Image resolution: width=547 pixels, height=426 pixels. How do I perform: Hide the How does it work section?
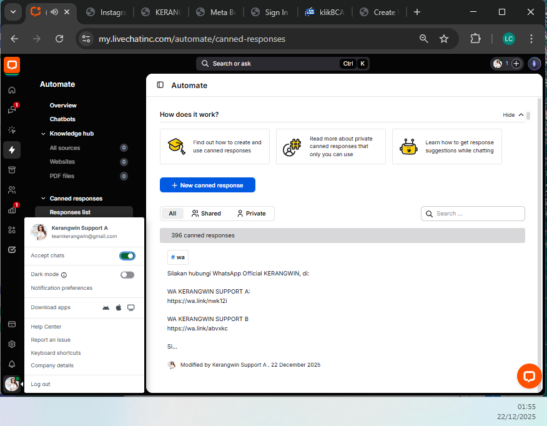(513, 115)
